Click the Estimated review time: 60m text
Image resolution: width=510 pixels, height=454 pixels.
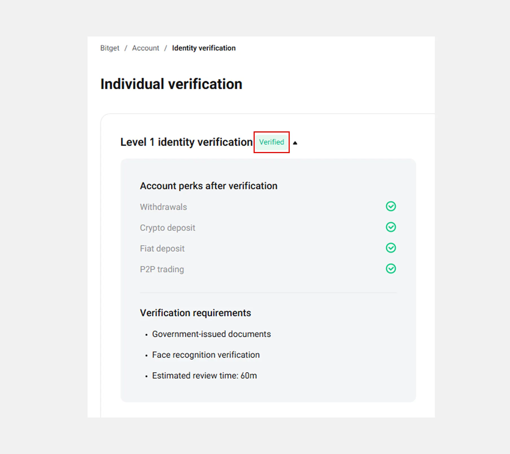[x=204, y=376]
